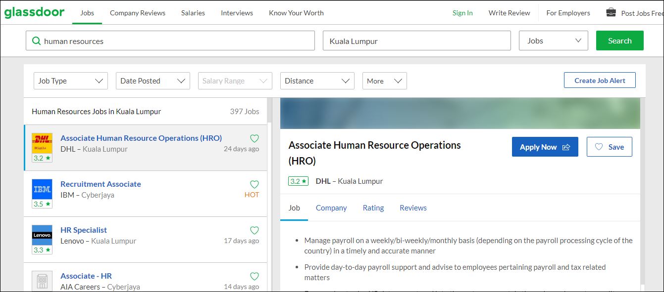Open the Jobs navigation tab

[87, 13]
